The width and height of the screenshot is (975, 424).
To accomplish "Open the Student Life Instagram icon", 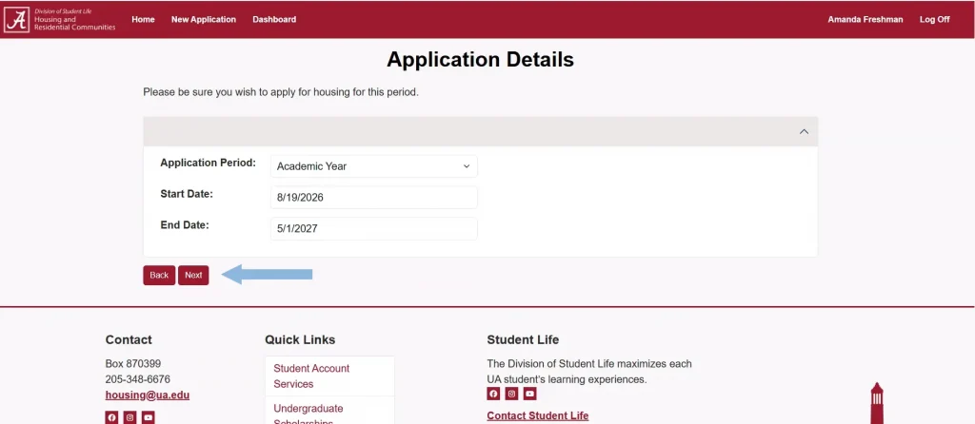I will point(511,394).
